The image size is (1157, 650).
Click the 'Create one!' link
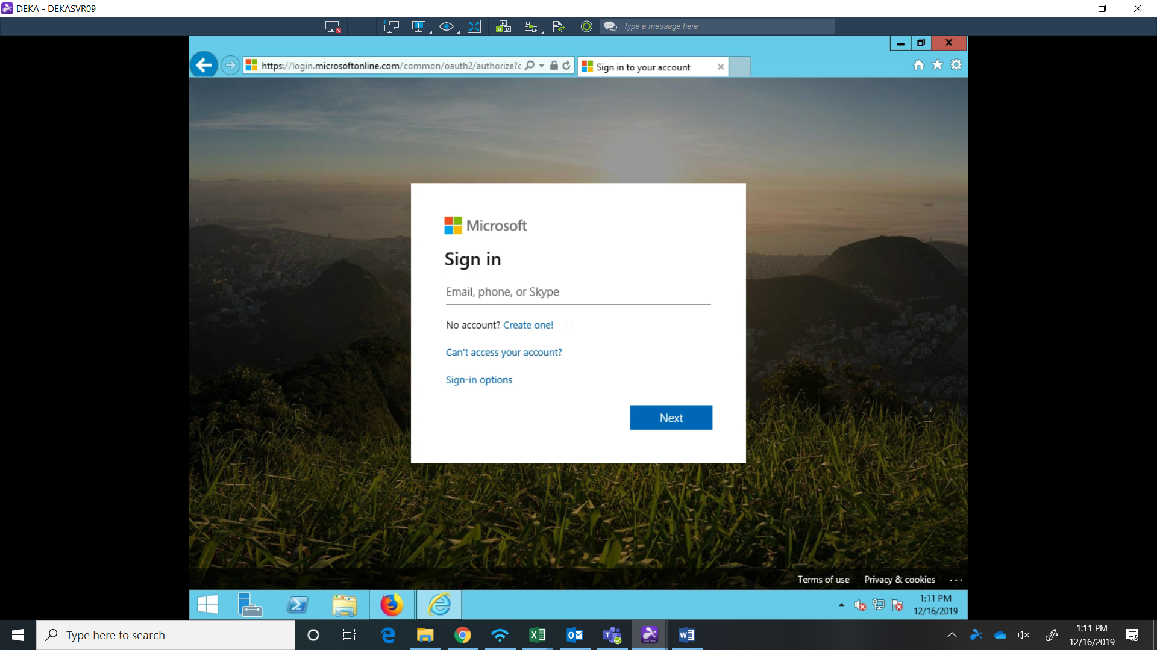coord(528,325)
